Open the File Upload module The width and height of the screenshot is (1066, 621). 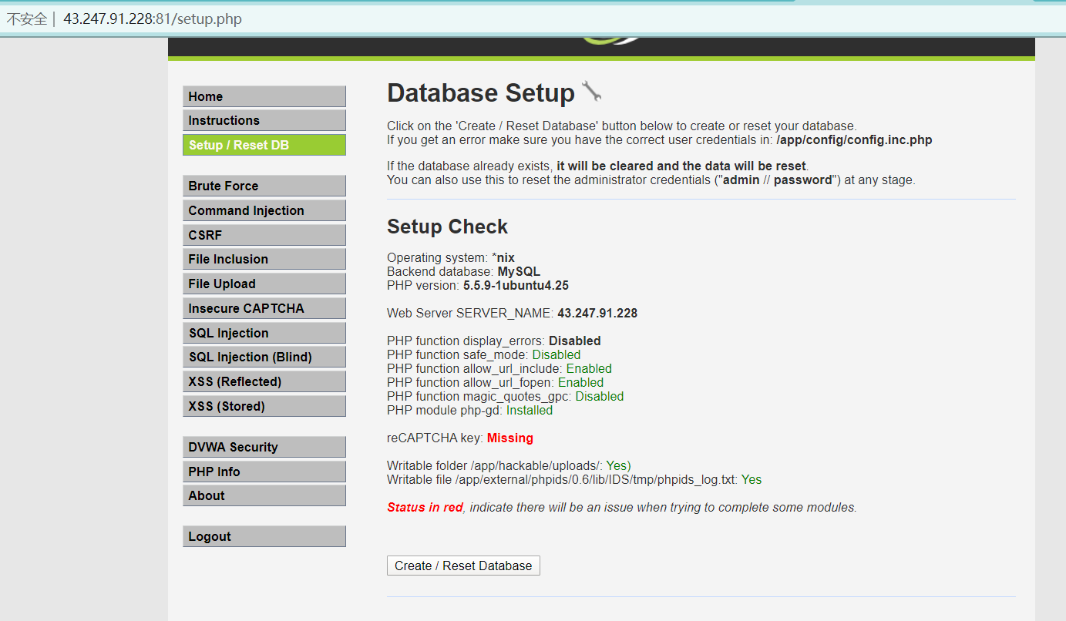coord(264,284)
